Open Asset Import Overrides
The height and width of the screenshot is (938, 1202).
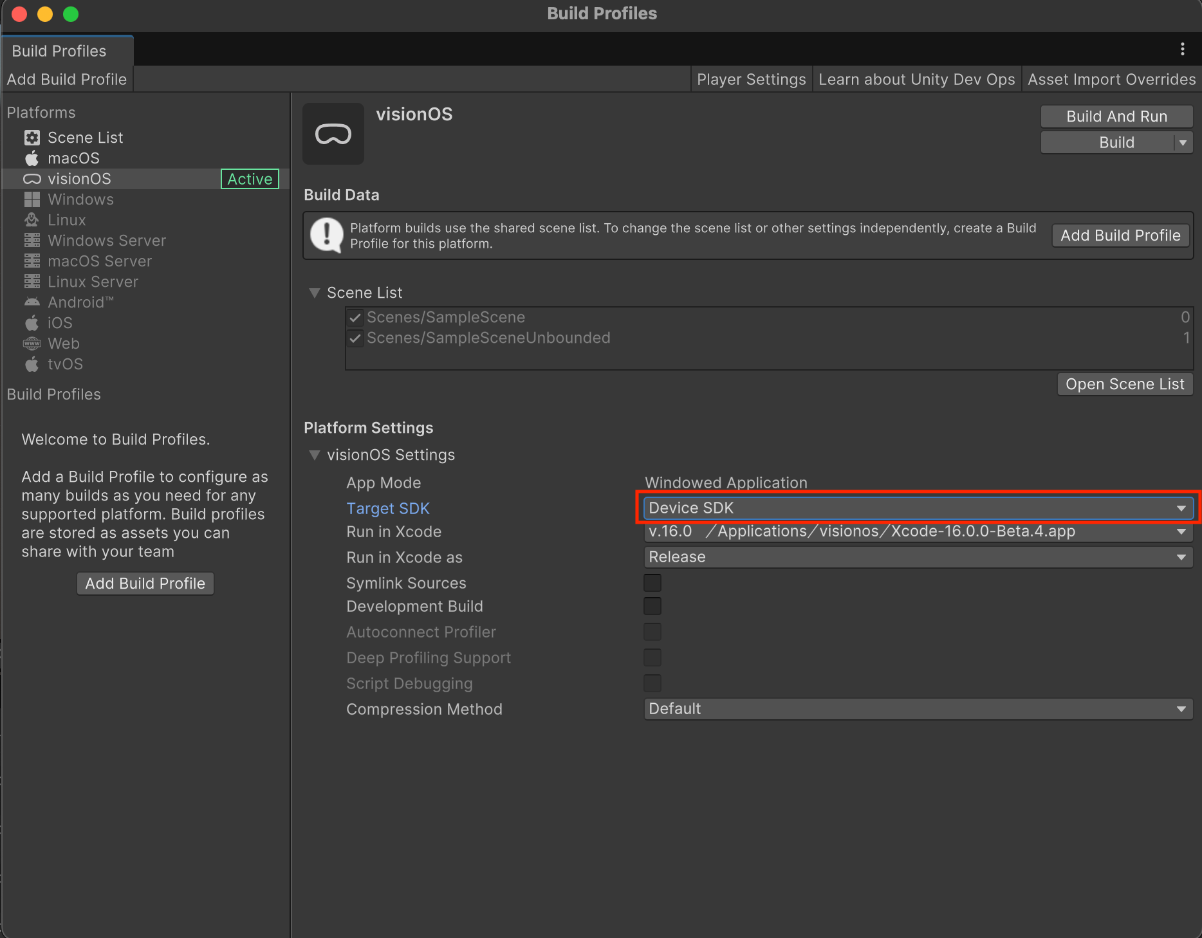point(1112,79)
